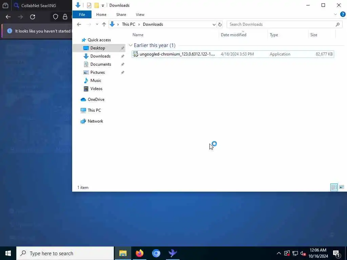Open Documents in the navigation pane
Viewport: 347px width, 260px height.
(101, 64)
